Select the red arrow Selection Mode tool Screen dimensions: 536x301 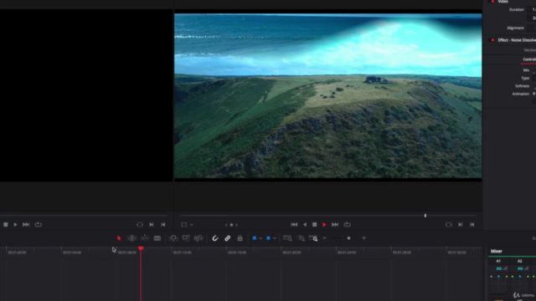pyautogui.click(x=119, y=238)
